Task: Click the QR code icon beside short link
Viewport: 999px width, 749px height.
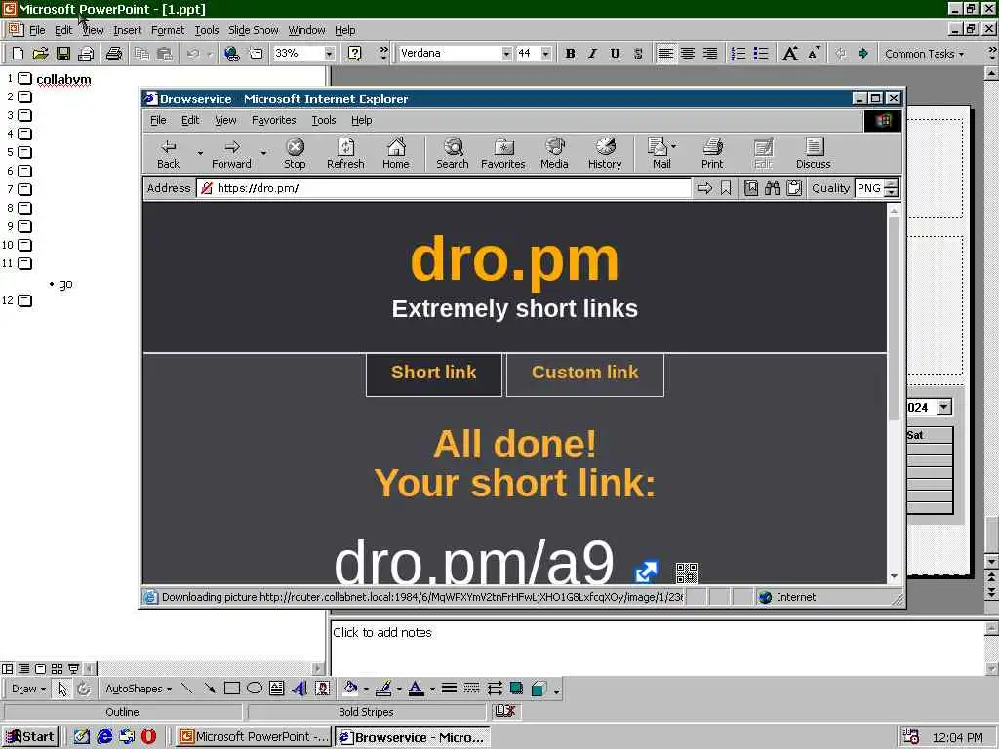Action: [686, 572]
